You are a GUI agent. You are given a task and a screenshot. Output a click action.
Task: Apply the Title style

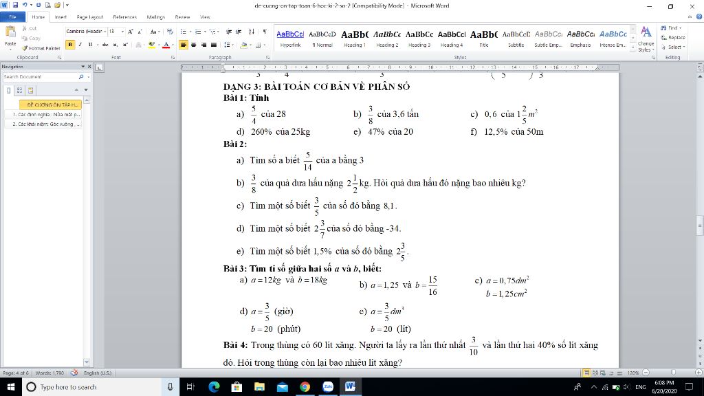(x=484, y=38)
